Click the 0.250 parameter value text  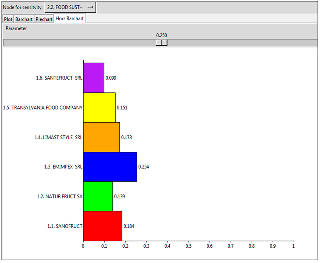[161, 35]
